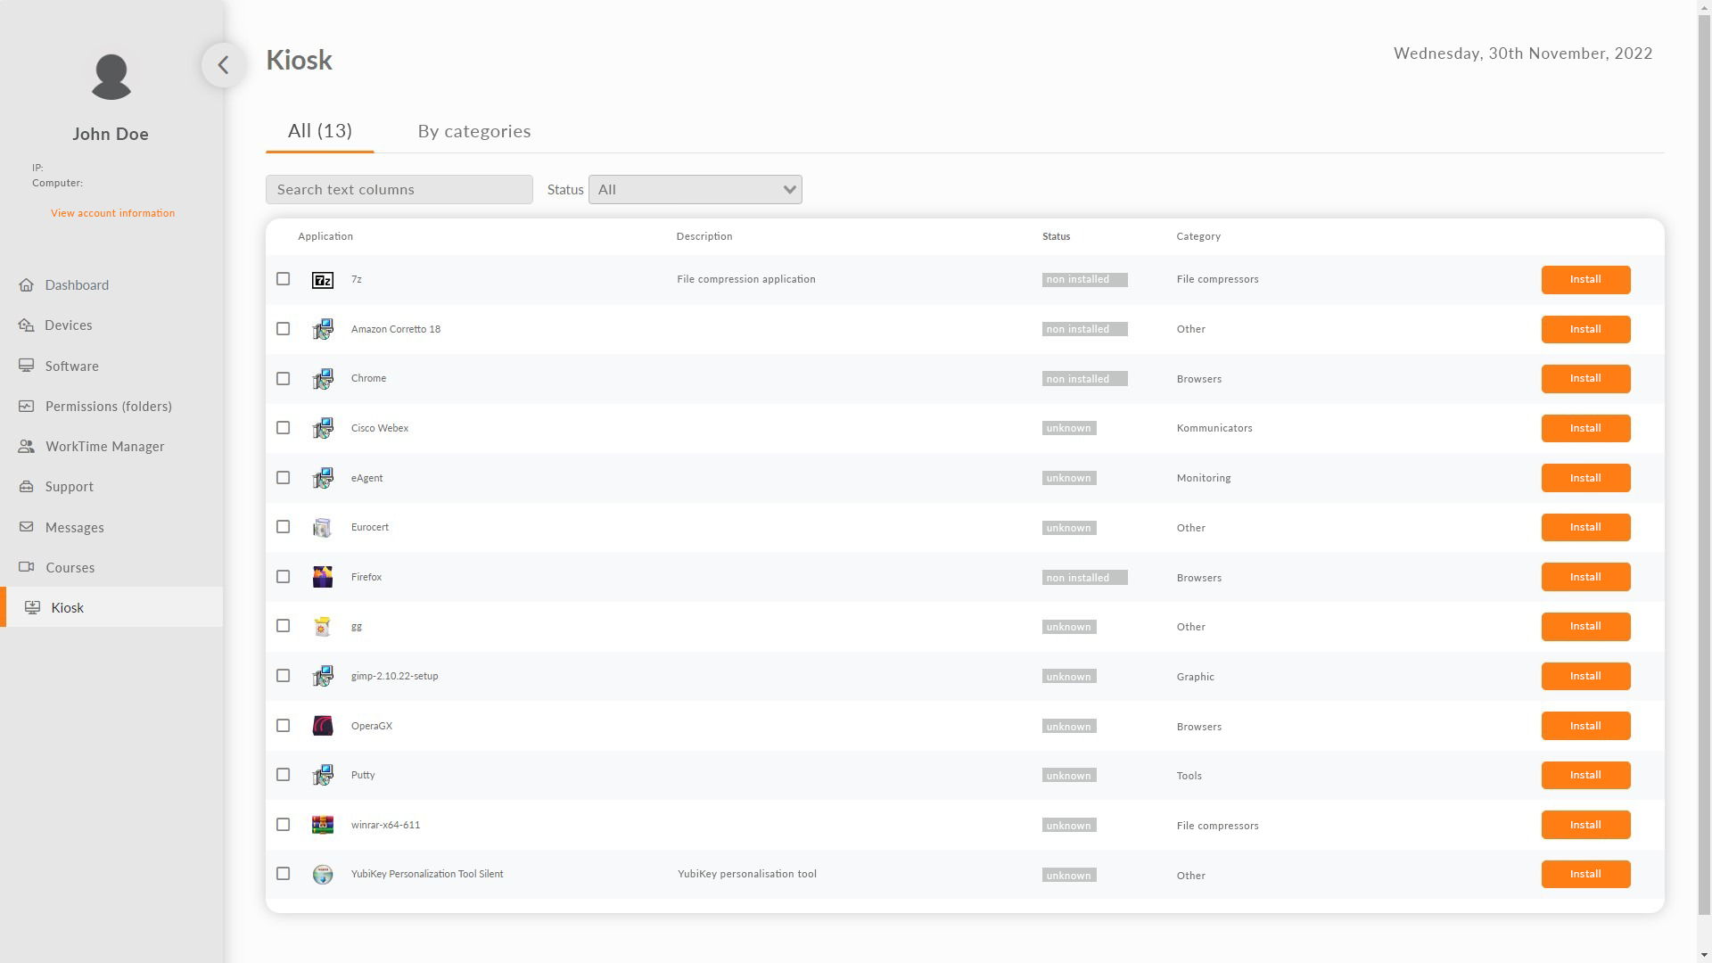Click the OperaGX application icon
This screenshot has height=963, width=1712.
tap(323, 726)
